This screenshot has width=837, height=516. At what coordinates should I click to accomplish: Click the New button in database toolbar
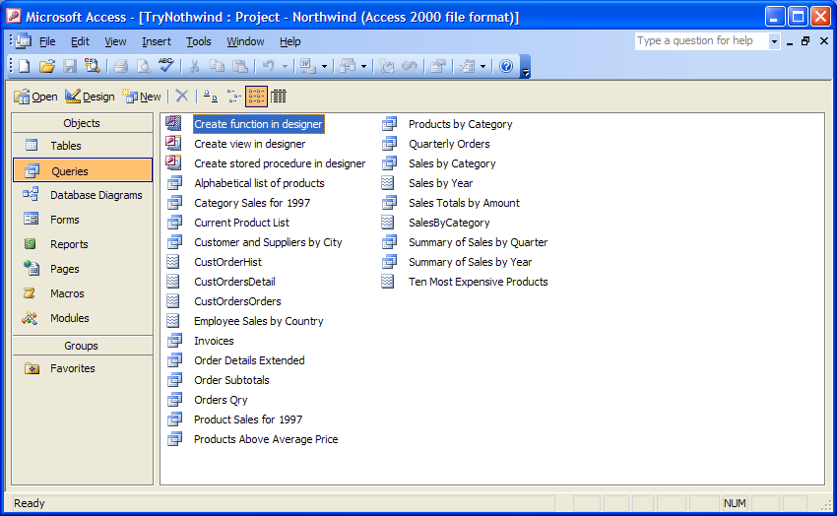(142, 97)
